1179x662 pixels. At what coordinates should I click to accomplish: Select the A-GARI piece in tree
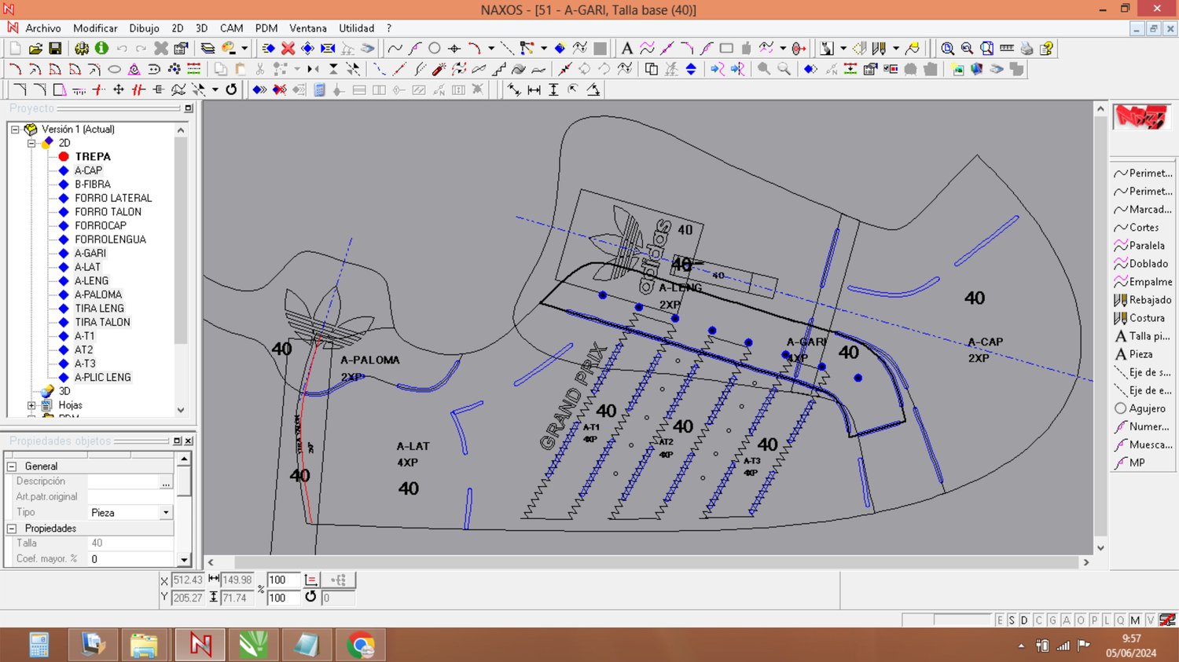pyautogui.click(x=90, y=253)
